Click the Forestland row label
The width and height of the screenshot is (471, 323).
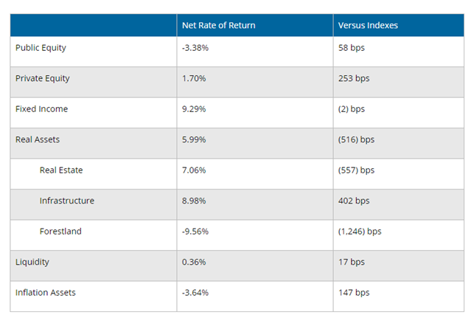tap(60, 232)
